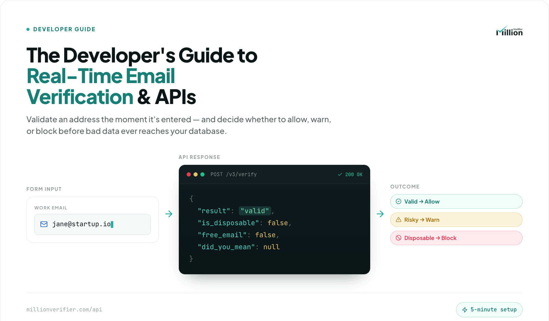Image resolution: width=549 pixels, height=321 pixels.
Task: Click the FORM INPUT heading
Action: (44, 189)
